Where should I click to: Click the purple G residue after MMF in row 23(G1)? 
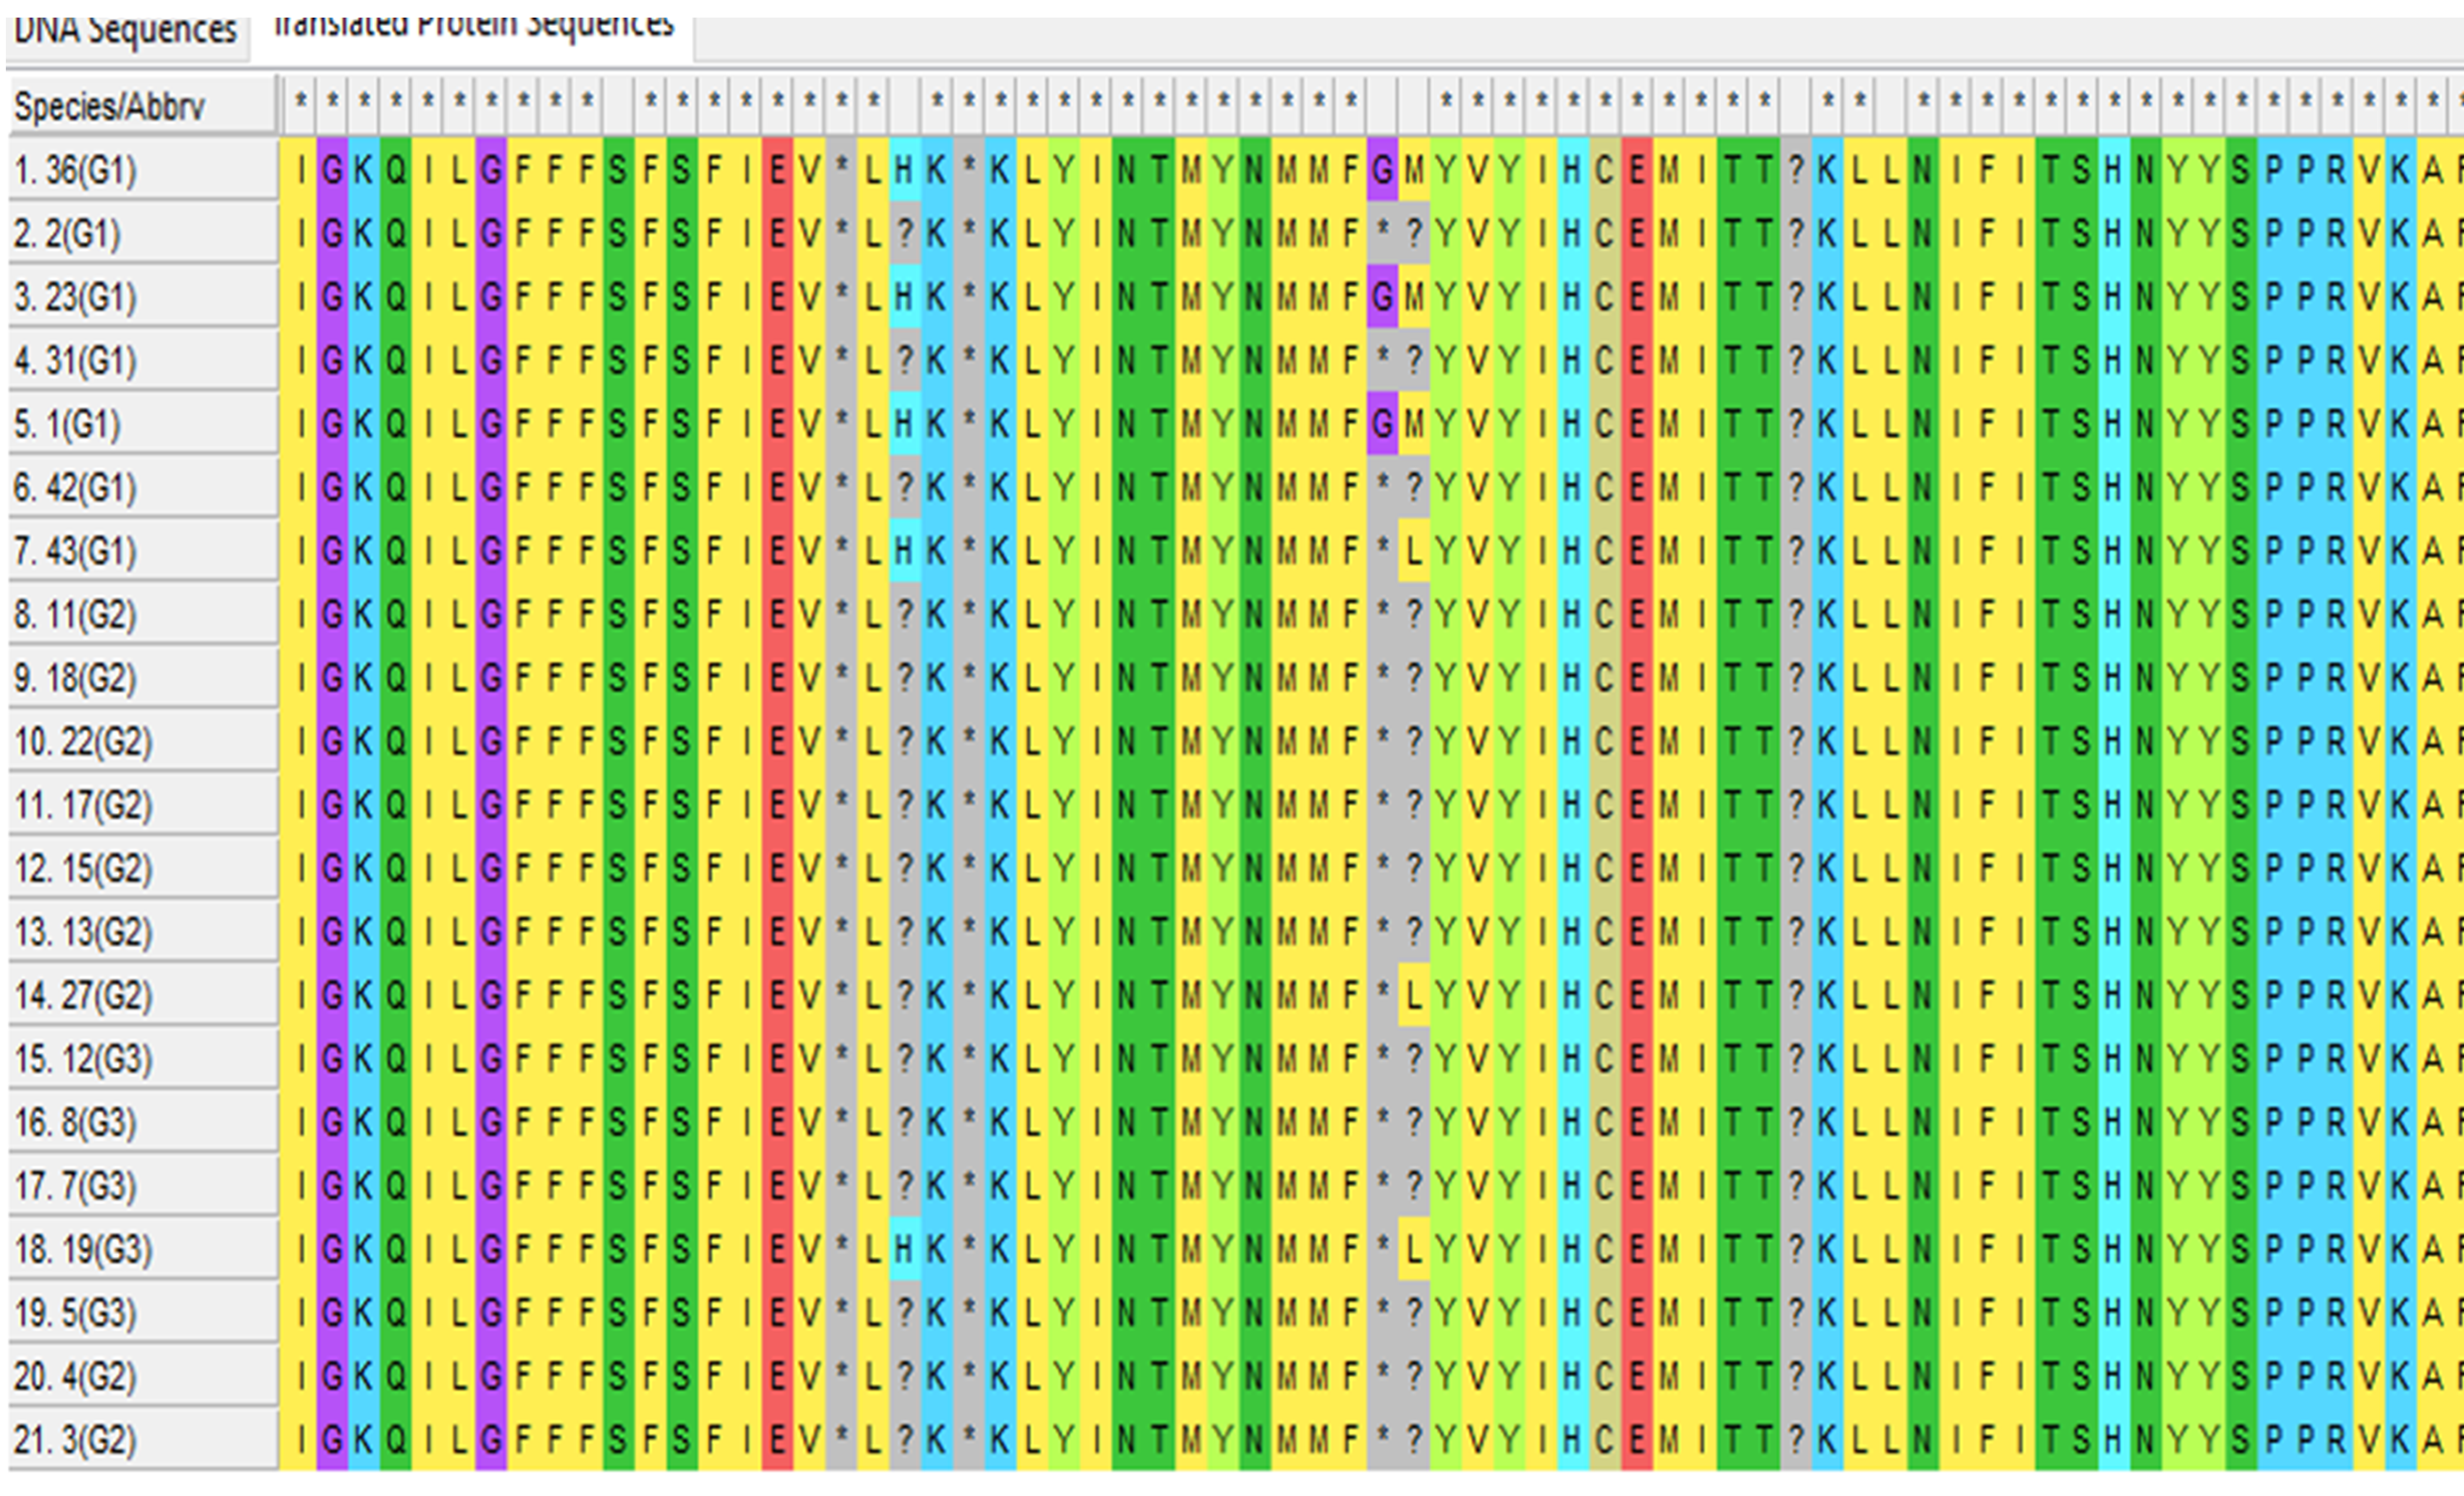point(1382,297)
